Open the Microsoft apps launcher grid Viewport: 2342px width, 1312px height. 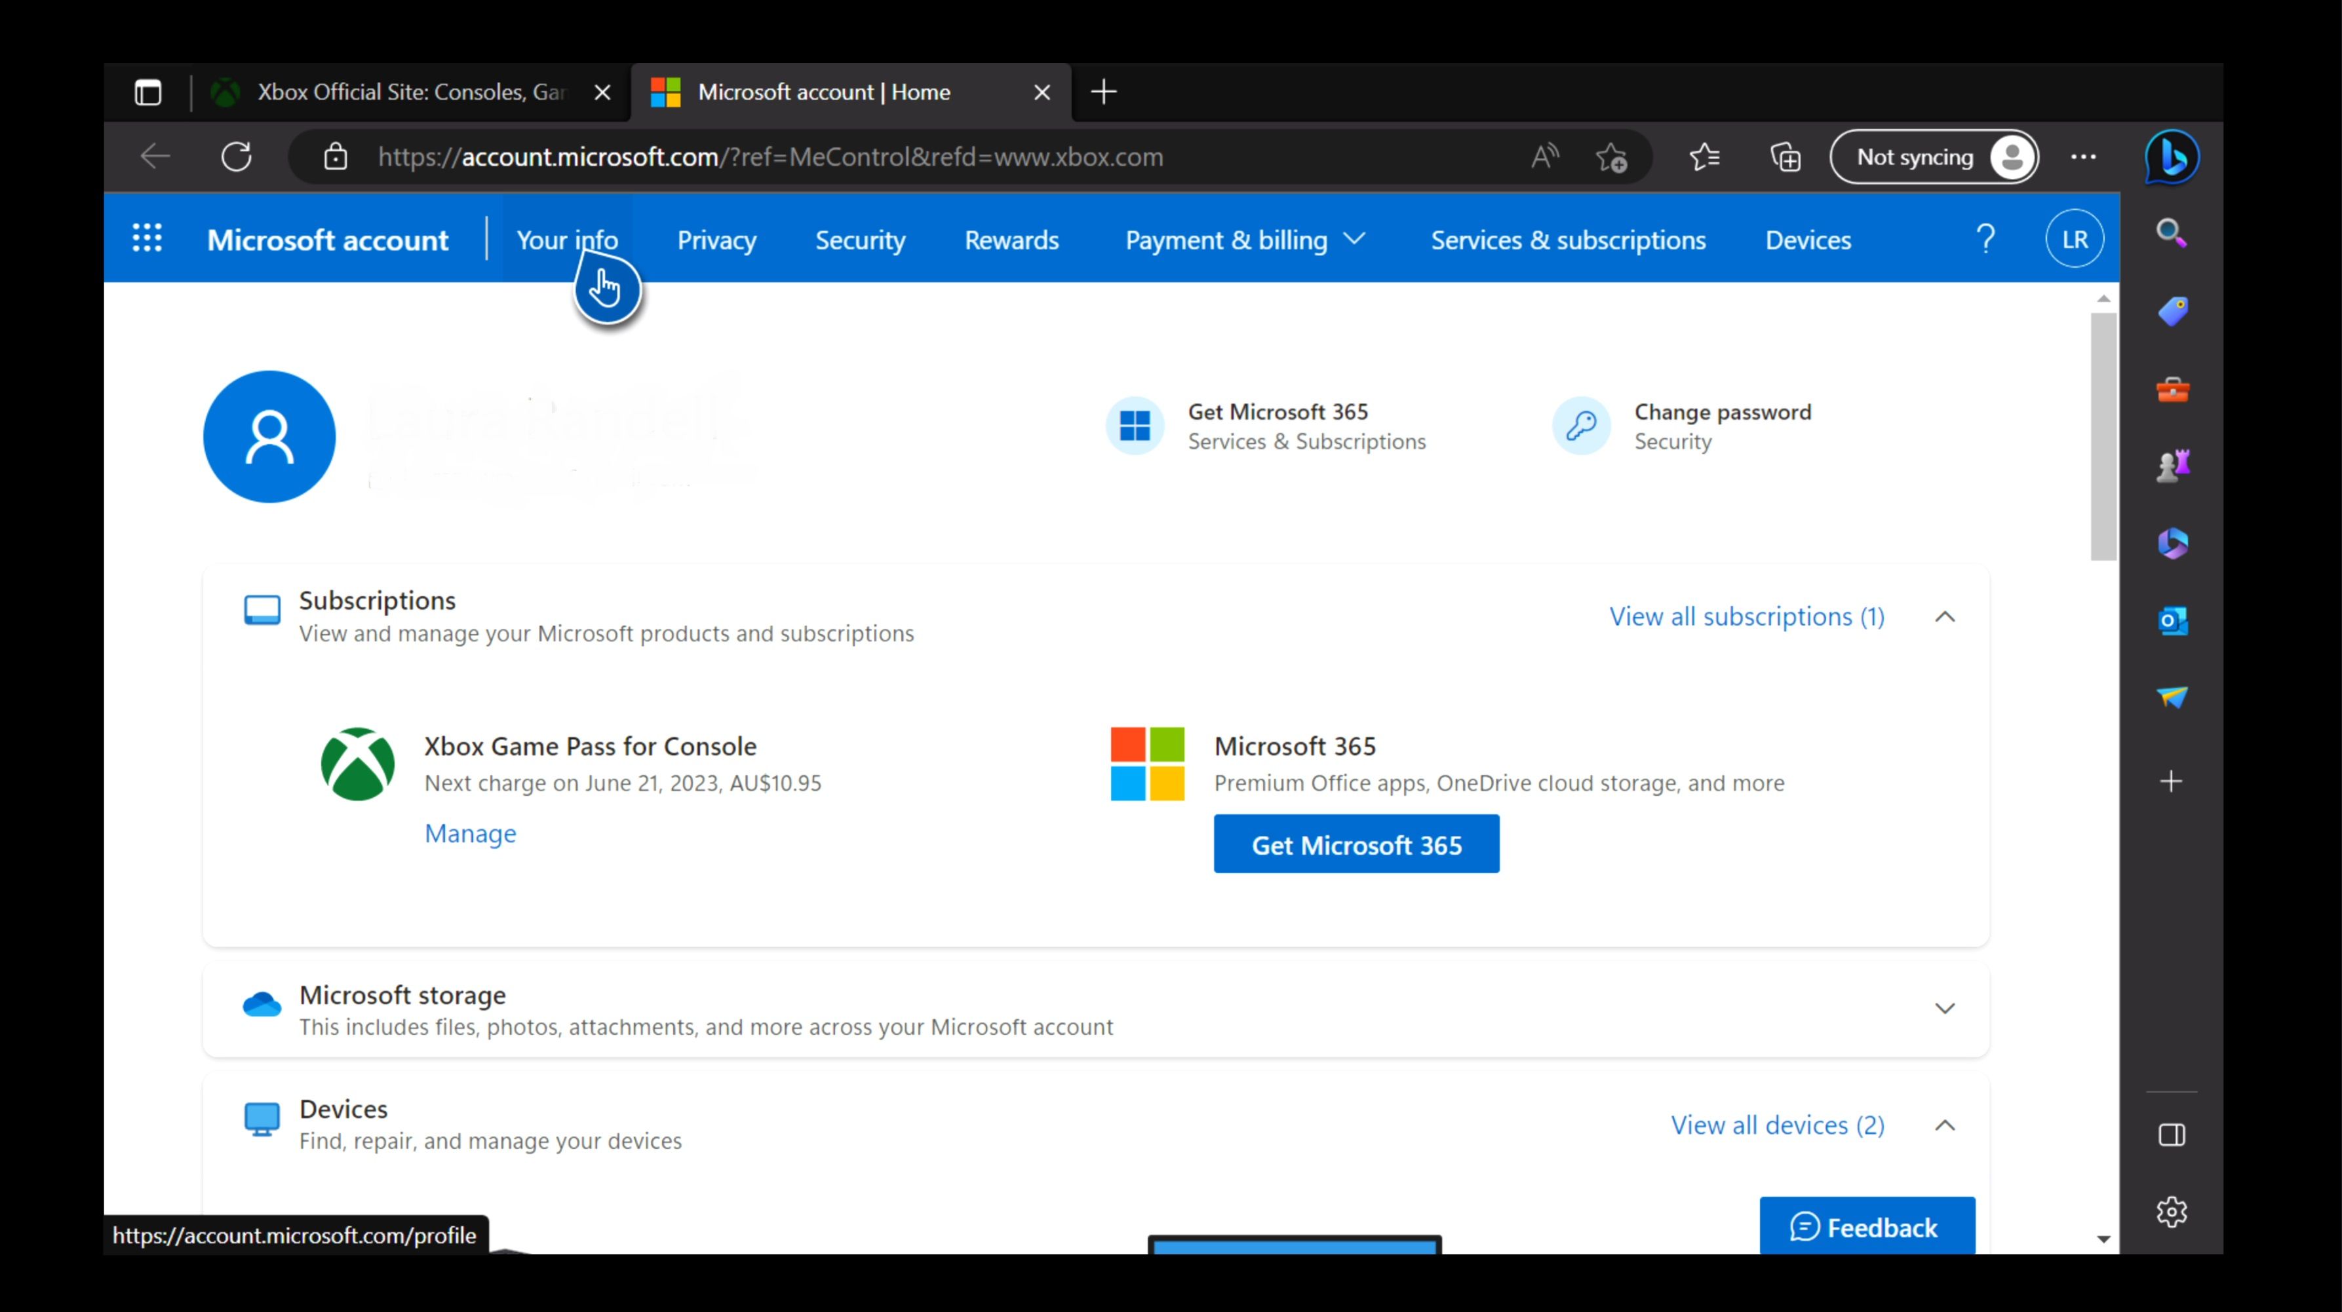147,239
